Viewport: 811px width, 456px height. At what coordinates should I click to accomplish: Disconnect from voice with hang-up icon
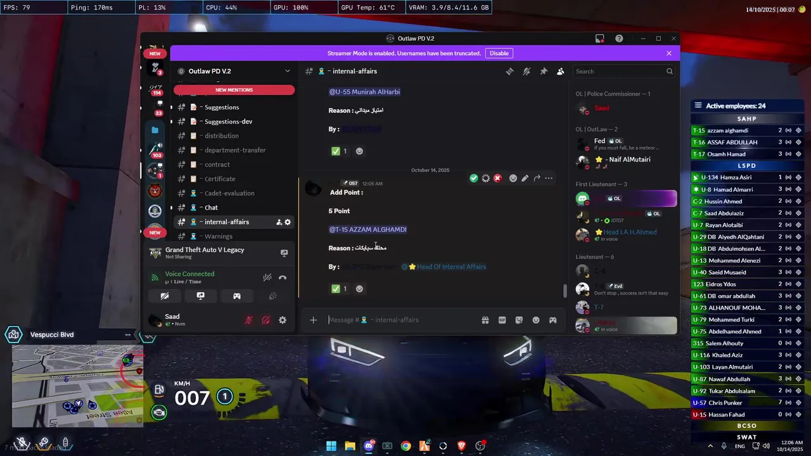[283, 277]
